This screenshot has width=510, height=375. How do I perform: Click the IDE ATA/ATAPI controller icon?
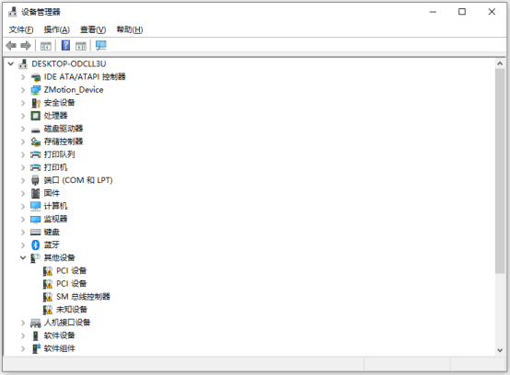point(36,77)
